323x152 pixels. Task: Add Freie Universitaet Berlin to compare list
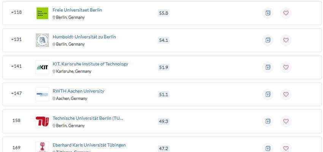coord(268,13)
